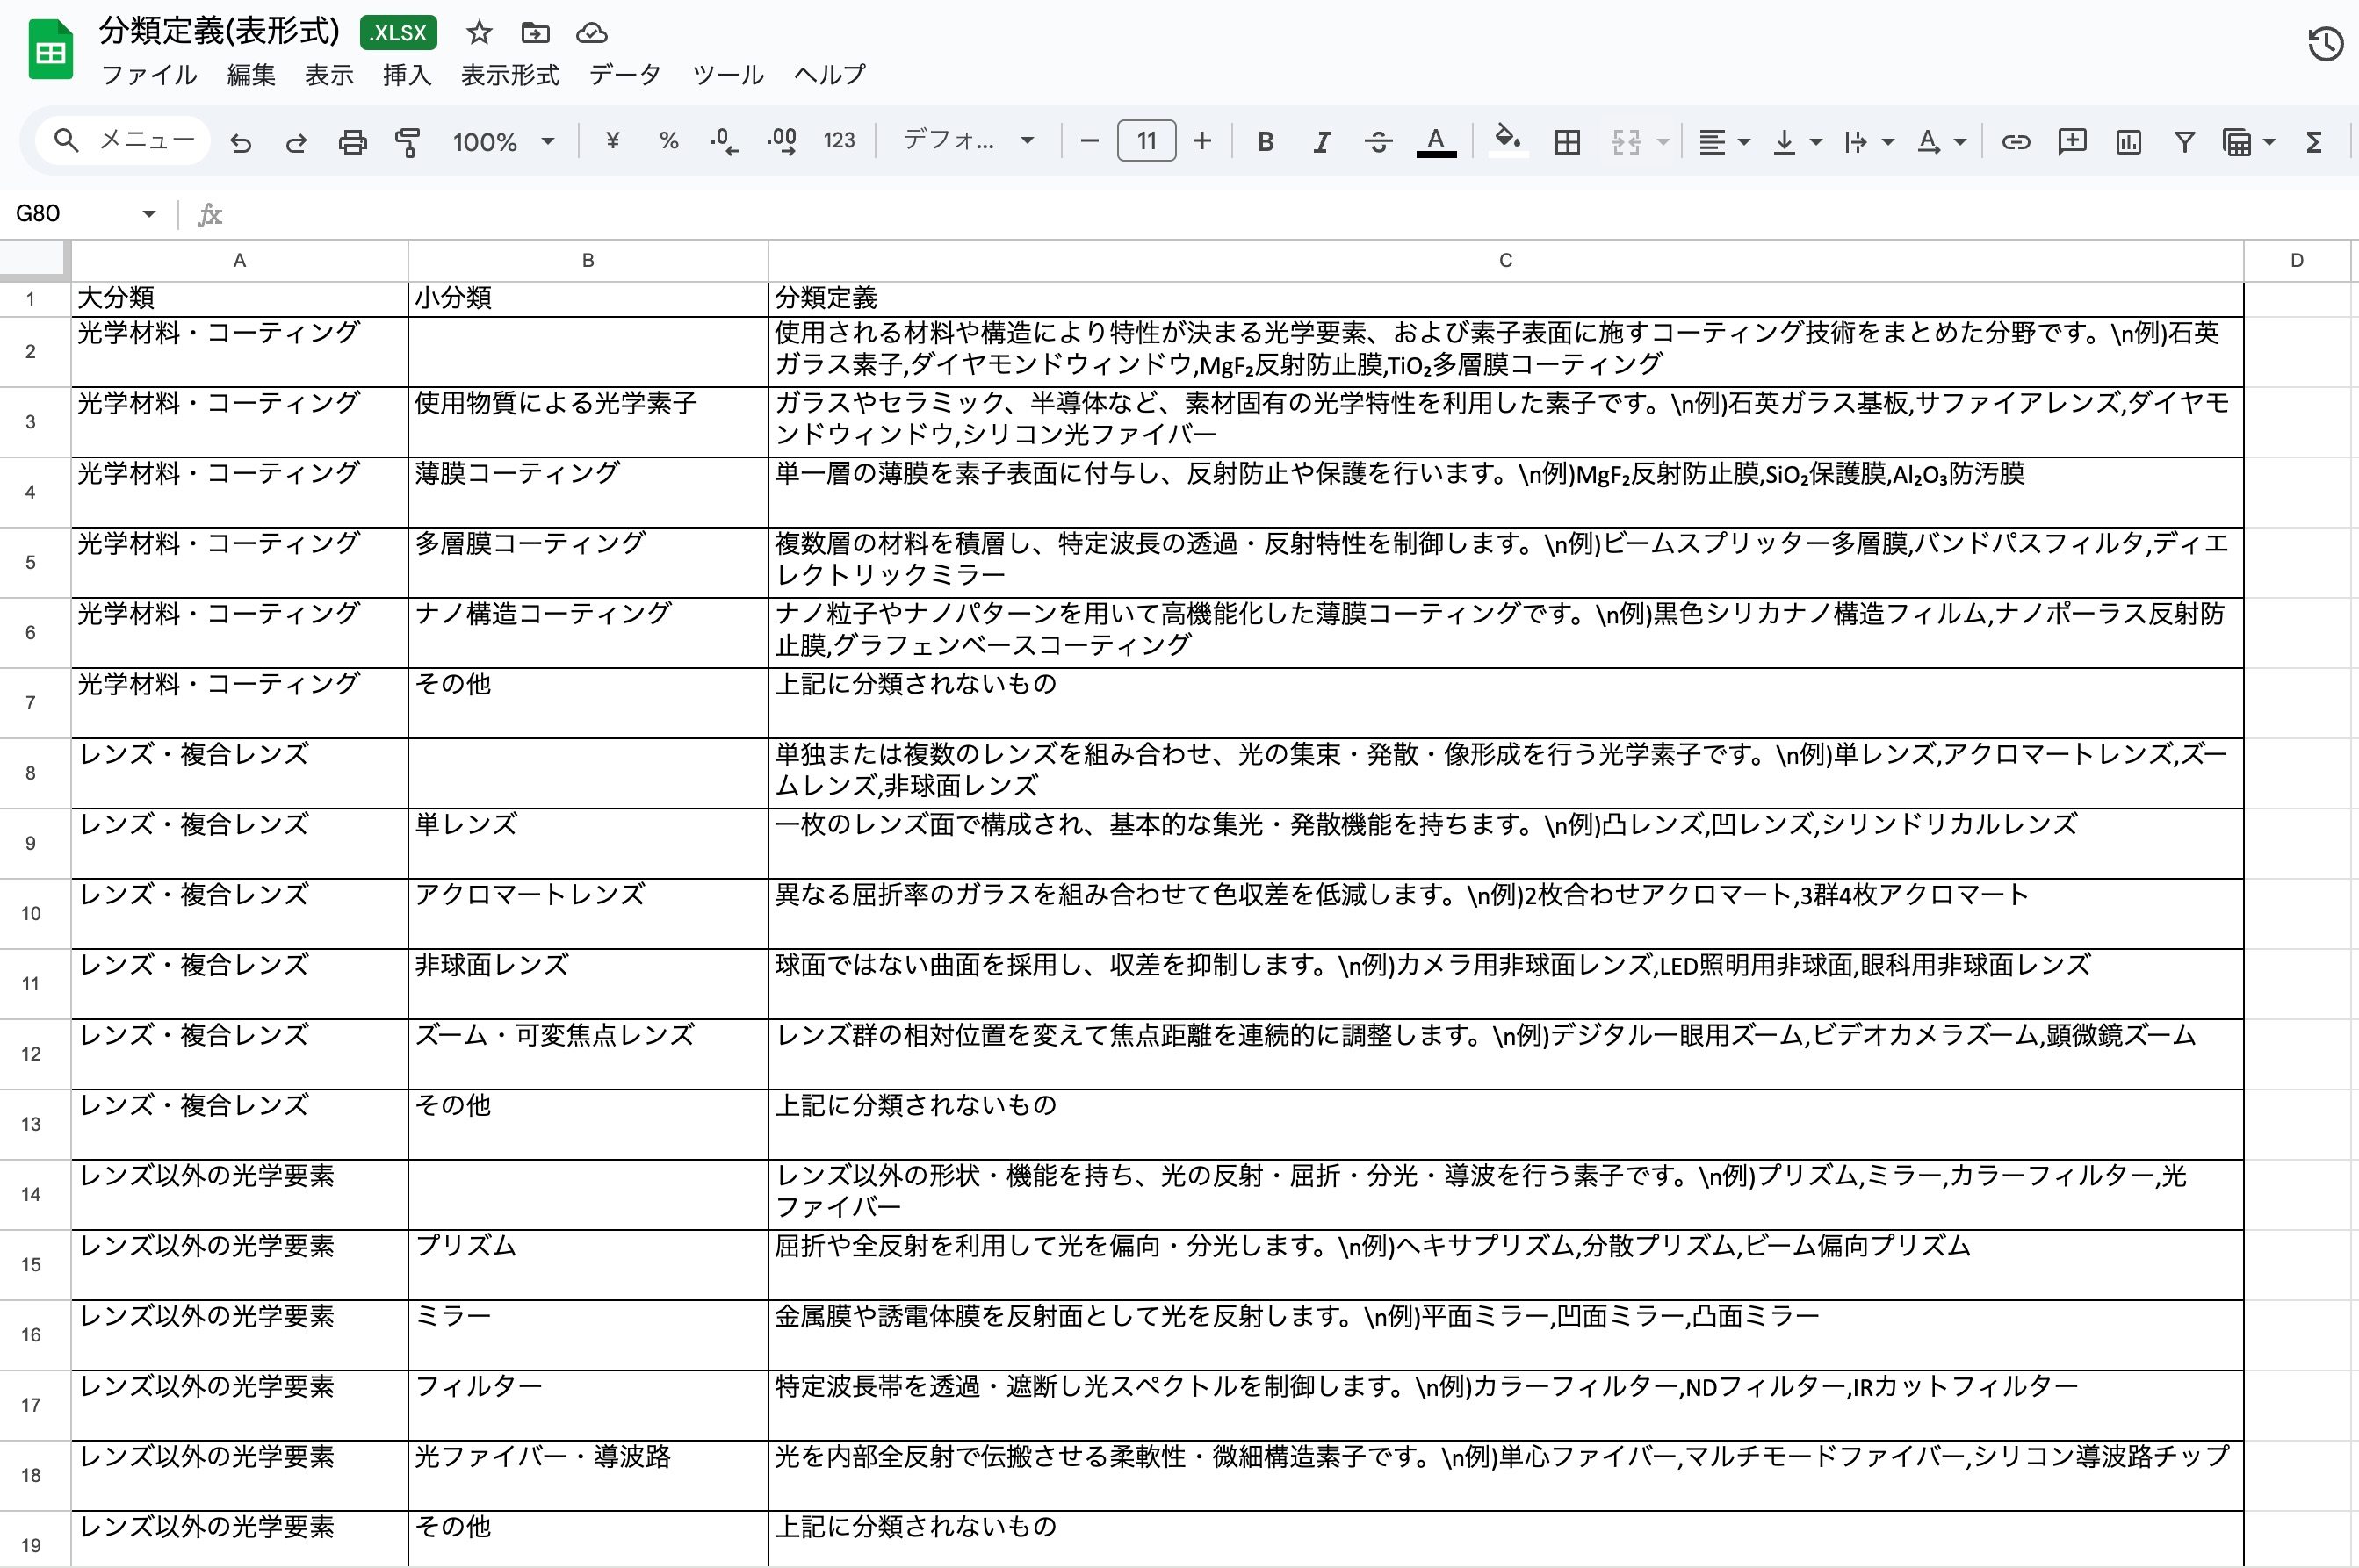Click the undo arrow
The height and width of the screenshot is (1568, 2359).
(x=240, y=142)
